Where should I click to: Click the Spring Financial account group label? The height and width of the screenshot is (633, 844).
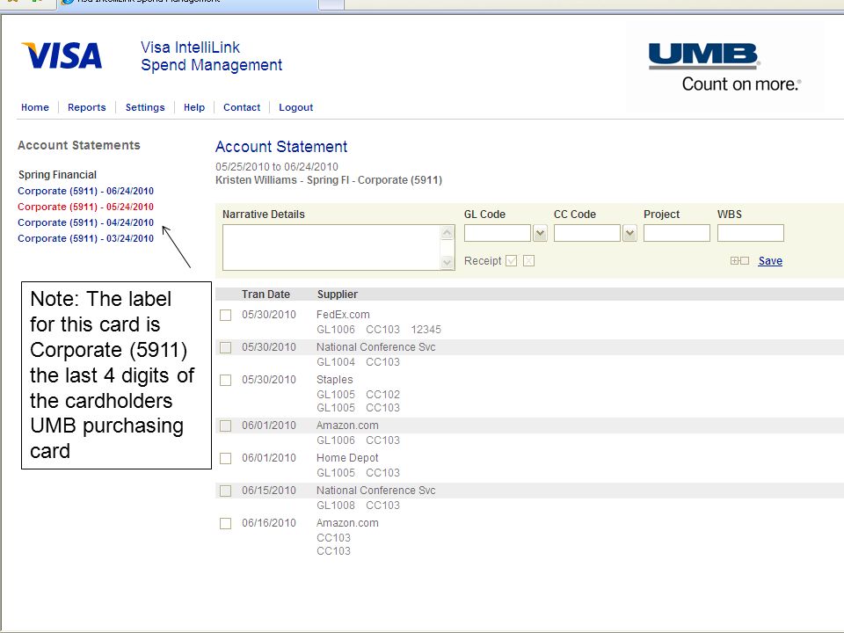coord(58,175)
